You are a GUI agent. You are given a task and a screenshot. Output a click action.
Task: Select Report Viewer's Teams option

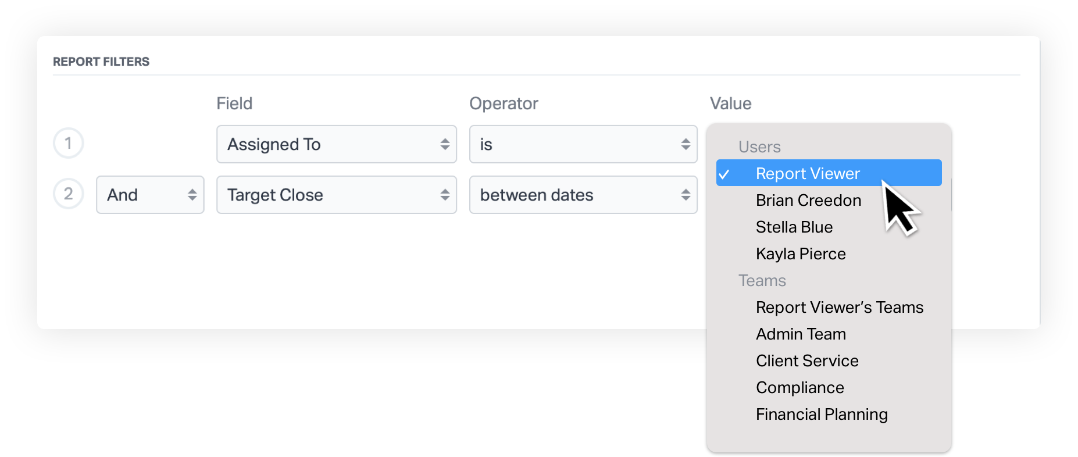[x=840, y=307]
